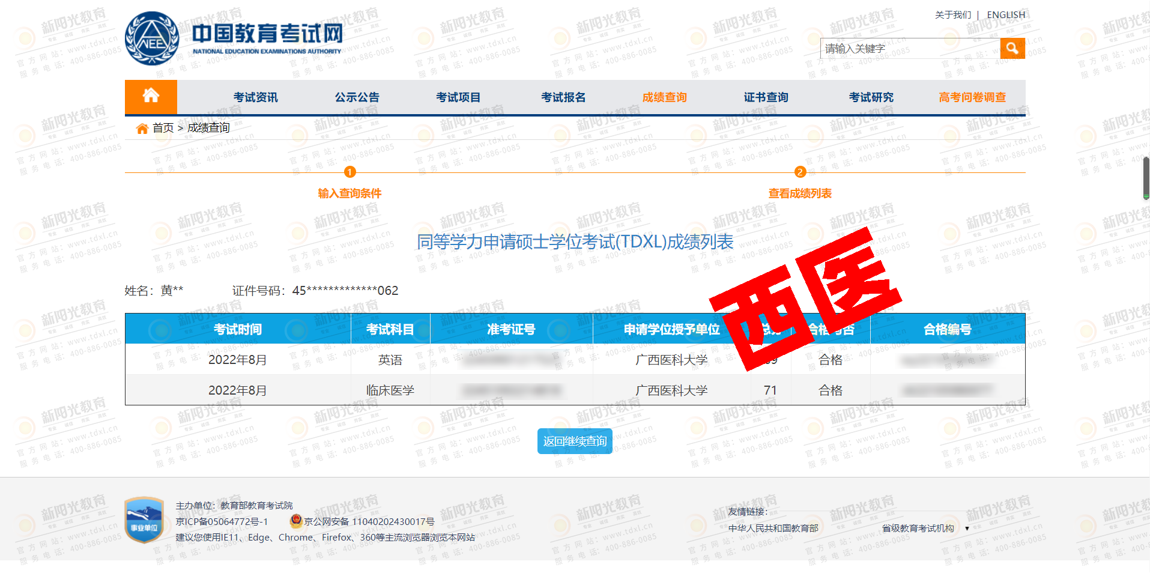Open the 证书查询 menu

click(x=766, y=97)
